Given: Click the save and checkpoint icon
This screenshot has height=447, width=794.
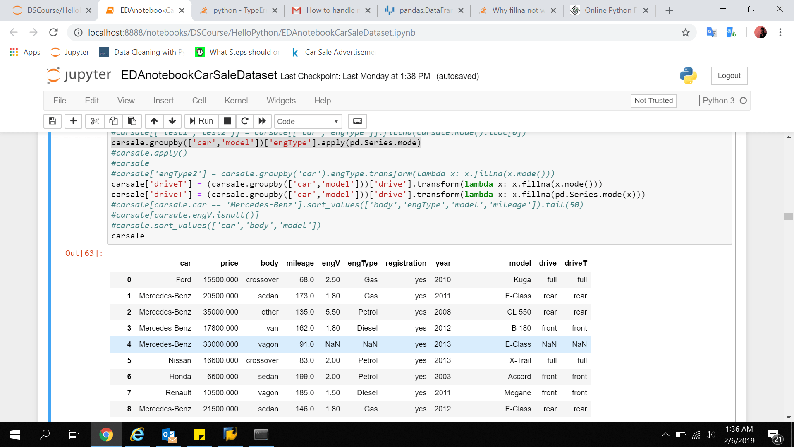Looking at the screenshot, I should pos(53,121).
